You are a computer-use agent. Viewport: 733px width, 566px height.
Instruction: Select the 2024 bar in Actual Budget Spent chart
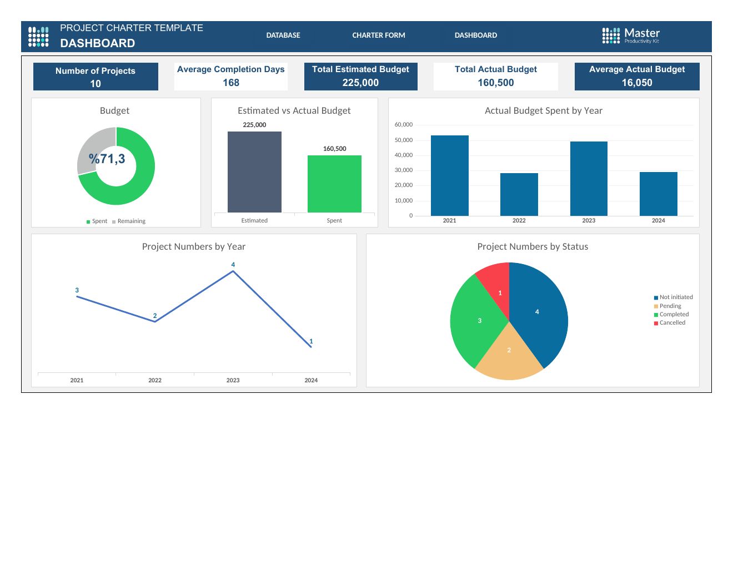659,194
